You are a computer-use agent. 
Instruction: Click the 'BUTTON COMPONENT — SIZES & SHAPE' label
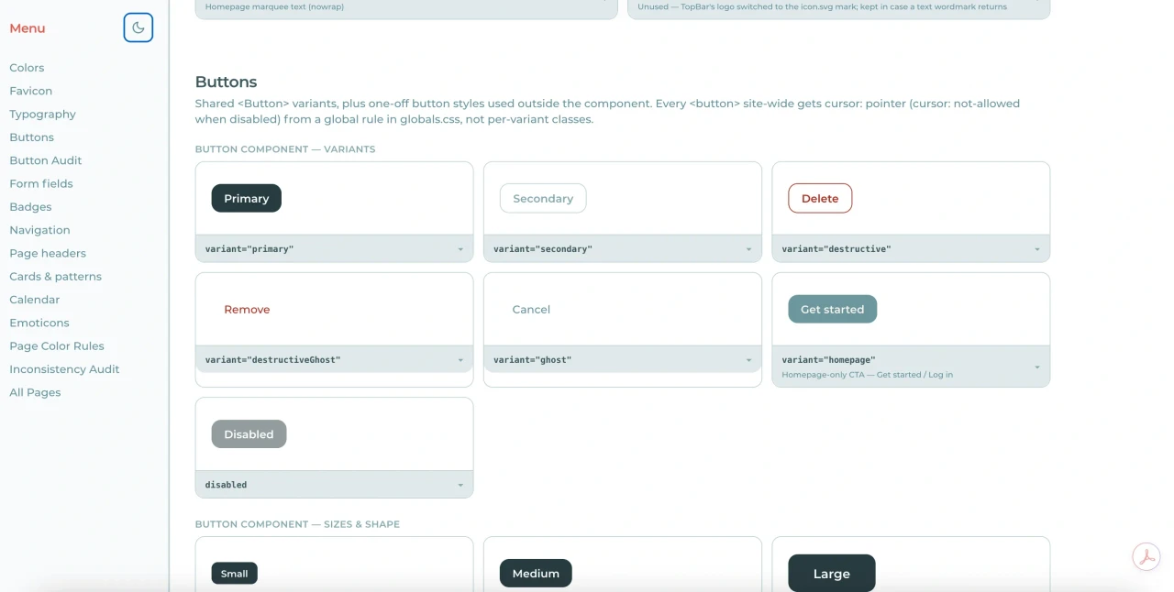[x=297, y=525]
